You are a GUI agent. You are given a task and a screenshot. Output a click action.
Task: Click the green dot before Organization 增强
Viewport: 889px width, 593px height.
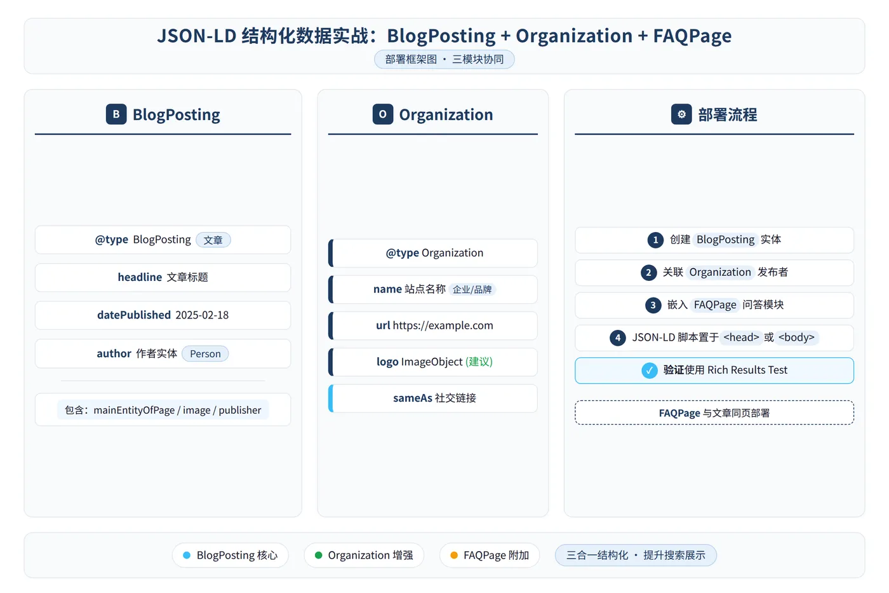point(319,556)
